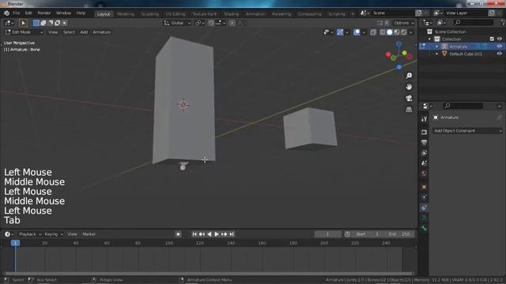Viewport: 506px width, 284px height.
Task: Open timeline Keying dropdown
Action: point(54,234)
